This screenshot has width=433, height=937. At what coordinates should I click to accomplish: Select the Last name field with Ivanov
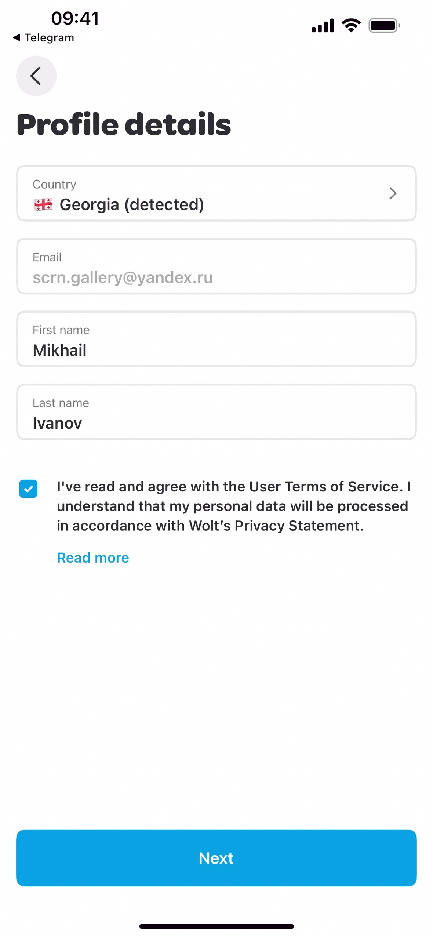(216, 412)
